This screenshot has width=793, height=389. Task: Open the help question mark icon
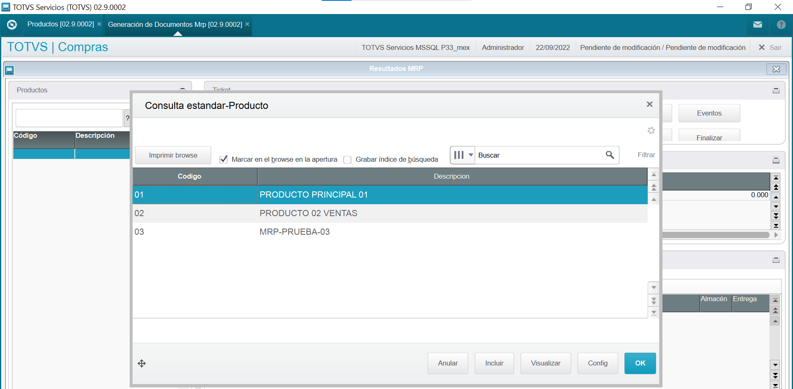[781, 25]
